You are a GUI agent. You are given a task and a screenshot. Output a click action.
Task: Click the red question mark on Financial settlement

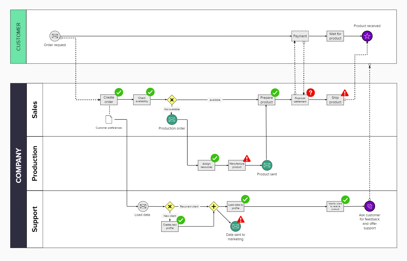point(311,93)
